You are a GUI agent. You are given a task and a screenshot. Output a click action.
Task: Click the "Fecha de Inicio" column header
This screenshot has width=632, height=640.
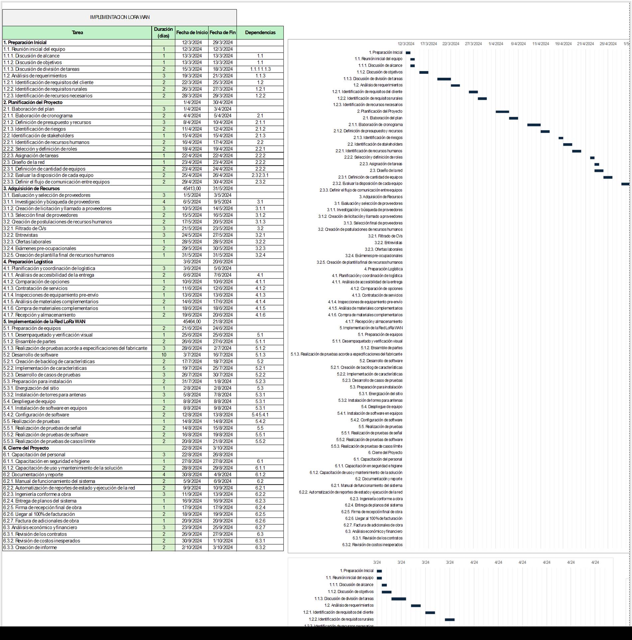(x=192, y=33)
